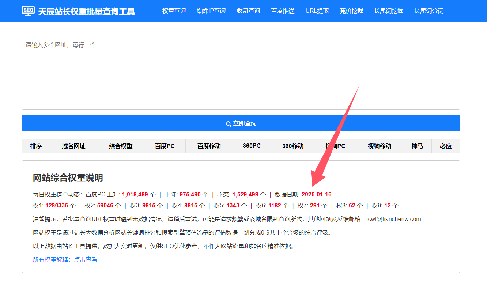Viewport: 487px width, 296px height.
Task: Click the 神马 column header
Action: [x=417, y=146]
